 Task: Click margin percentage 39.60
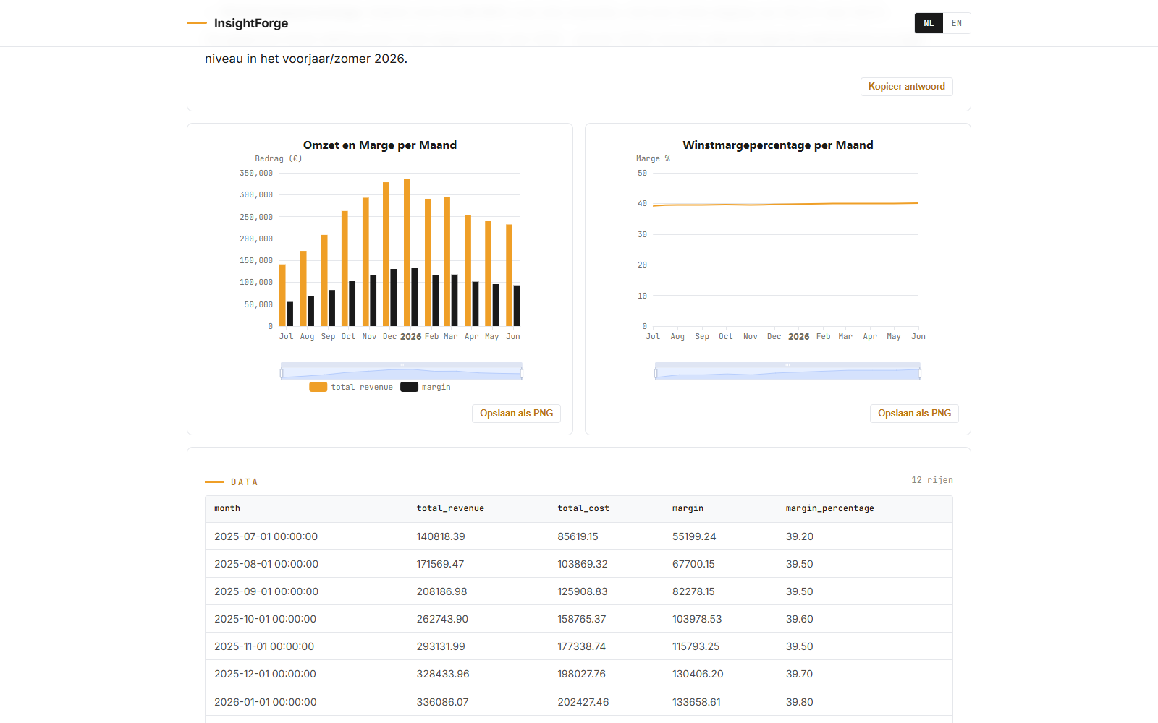coord(800,619)
